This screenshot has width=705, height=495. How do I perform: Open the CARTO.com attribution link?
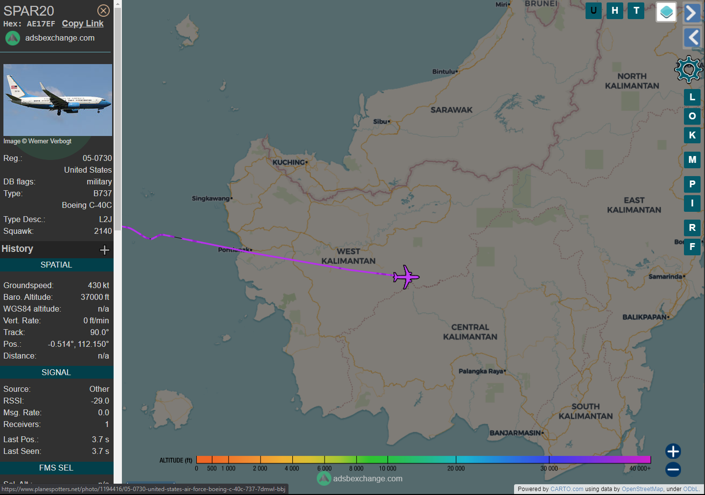click(567, 489)
